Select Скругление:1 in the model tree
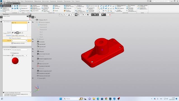179x101 pixels. (x=41, y=44)
